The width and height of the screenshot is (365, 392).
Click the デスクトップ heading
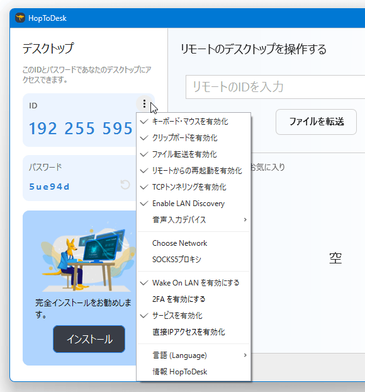(48, 48)
